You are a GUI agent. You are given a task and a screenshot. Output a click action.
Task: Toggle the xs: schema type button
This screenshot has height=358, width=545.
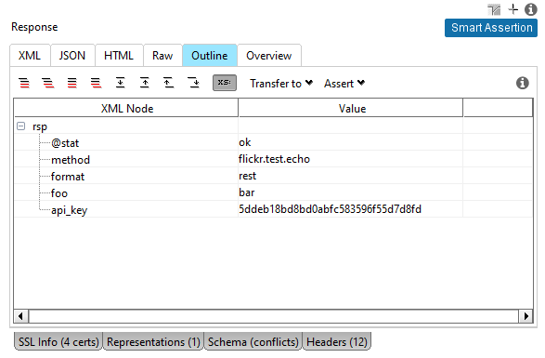(225, 83)
